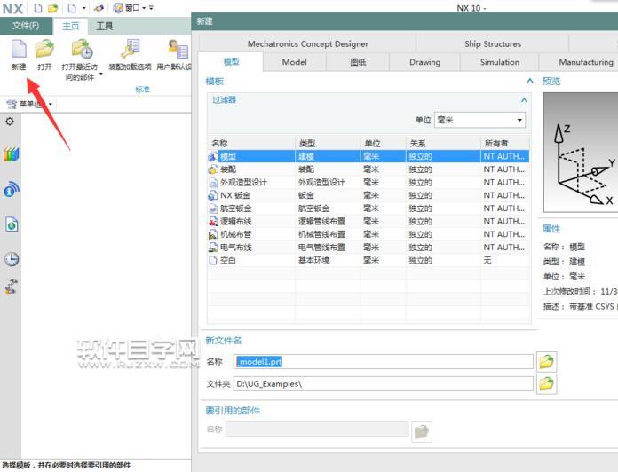Viewport: 618px width, 472px height.
Task: Click the 用户默认设置 icon in ribbon
Action: [176, 50]
